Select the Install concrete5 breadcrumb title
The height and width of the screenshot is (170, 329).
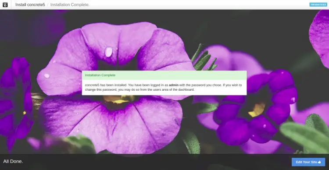point(30,5)
